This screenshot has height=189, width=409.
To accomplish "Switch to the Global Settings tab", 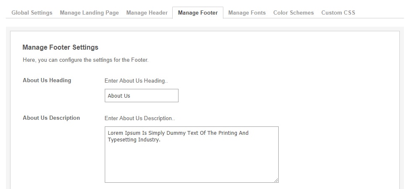I will [x=32, y=13].
